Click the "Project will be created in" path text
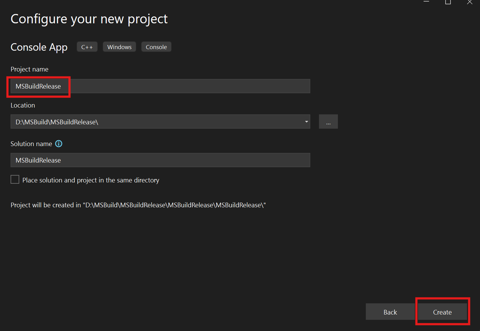Viewport: 480px width, 331px height. [x=138, y=205]
